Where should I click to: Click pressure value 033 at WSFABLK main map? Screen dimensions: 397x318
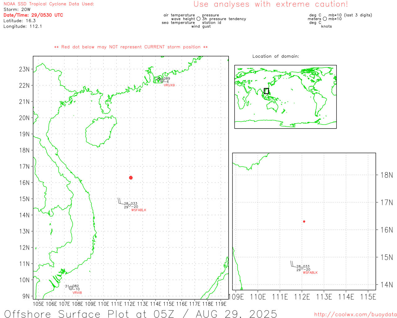tap(134, 204)
